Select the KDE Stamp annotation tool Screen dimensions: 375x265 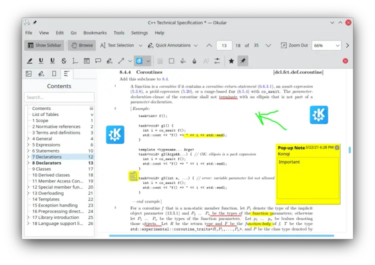(x=139, y=61)
